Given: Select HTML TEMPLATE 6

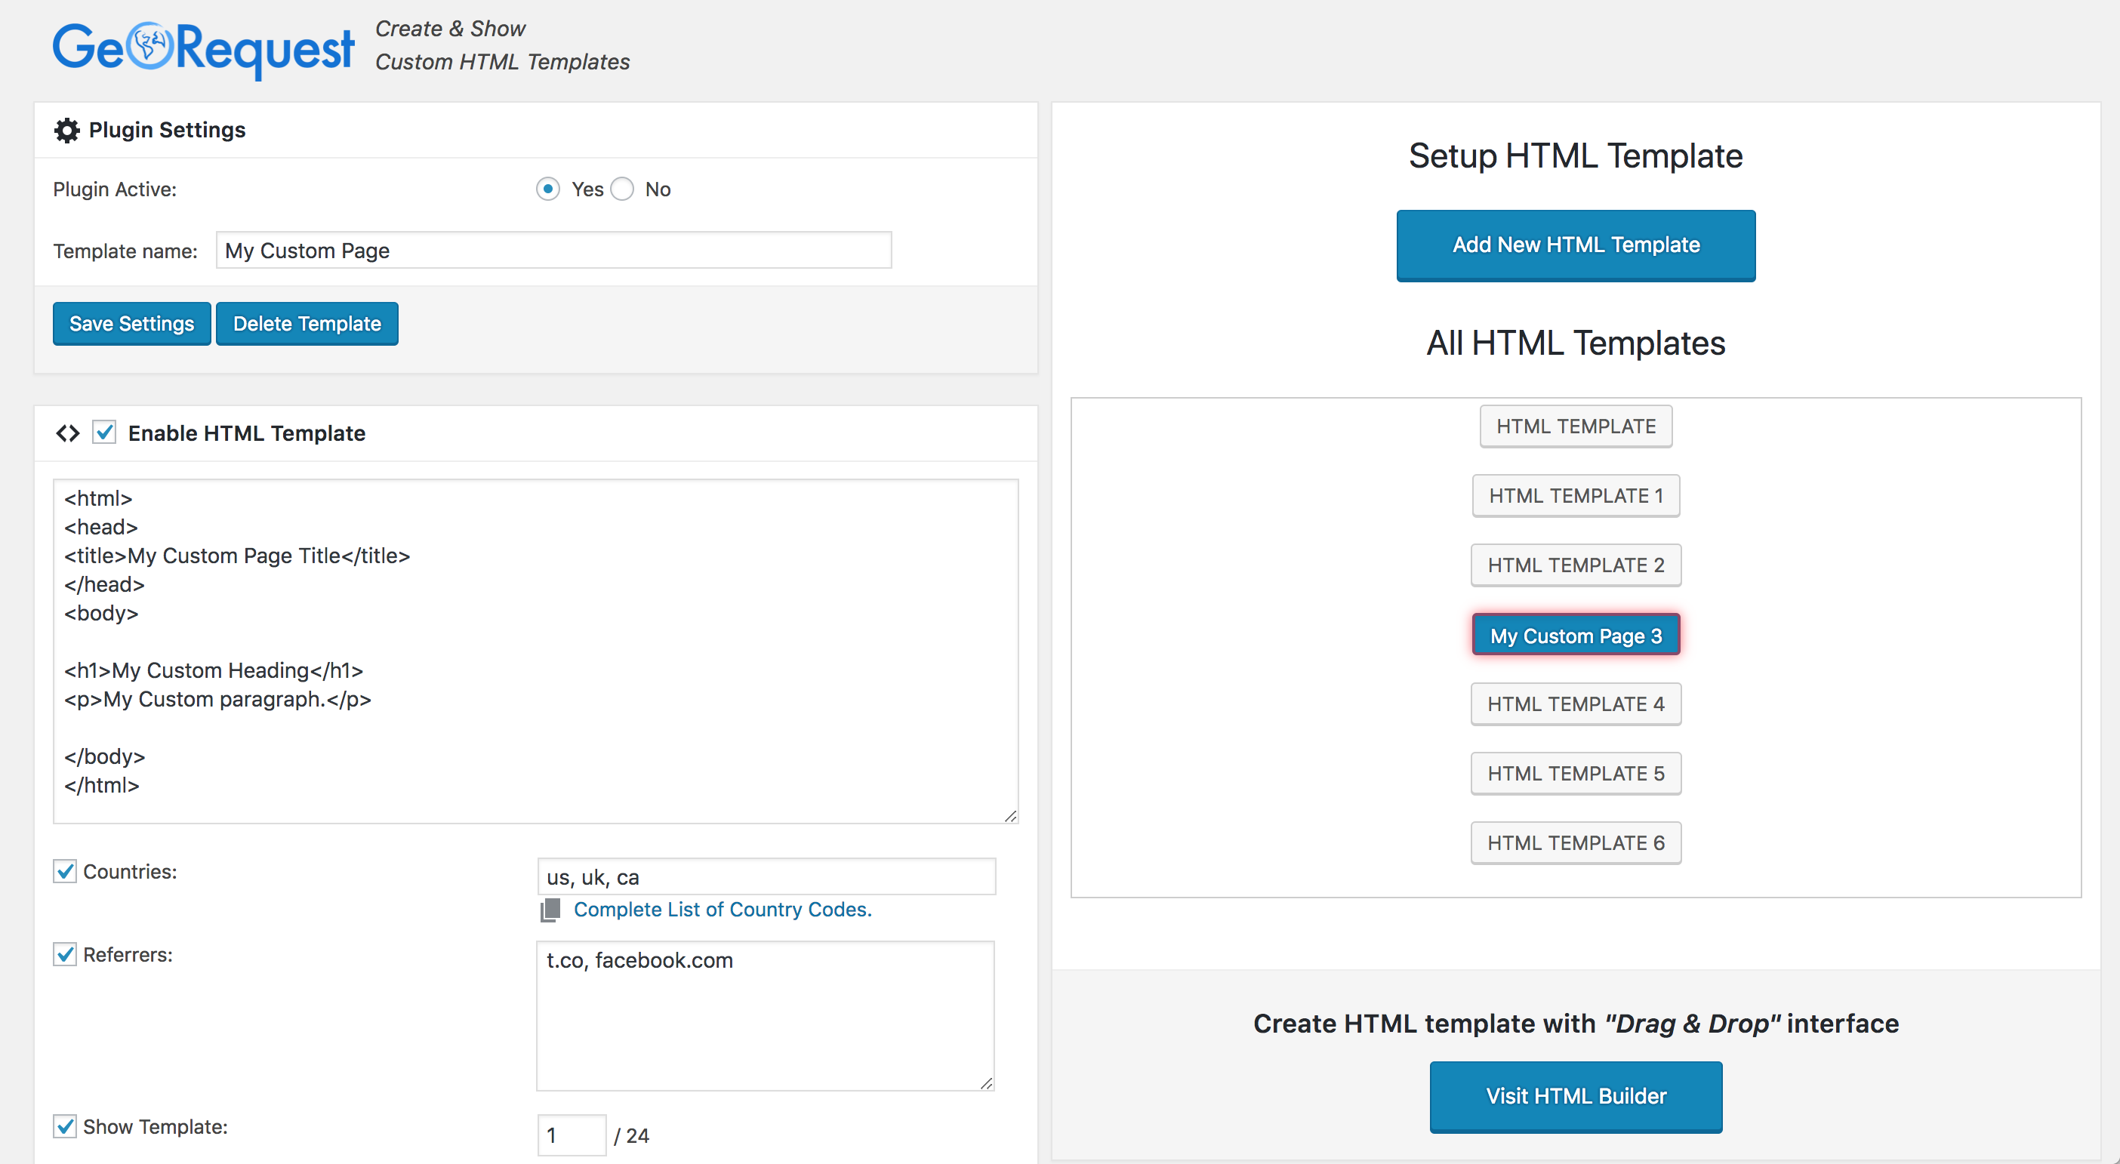Looking at the screenshot, I should [1576, 843].
